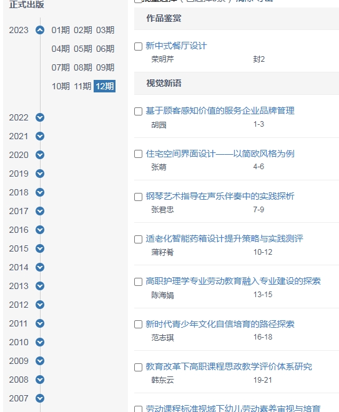This screenshot has width=339, height=412.
Task: Select issue 06期 in the 2023 list
Action: pos(105,49)
